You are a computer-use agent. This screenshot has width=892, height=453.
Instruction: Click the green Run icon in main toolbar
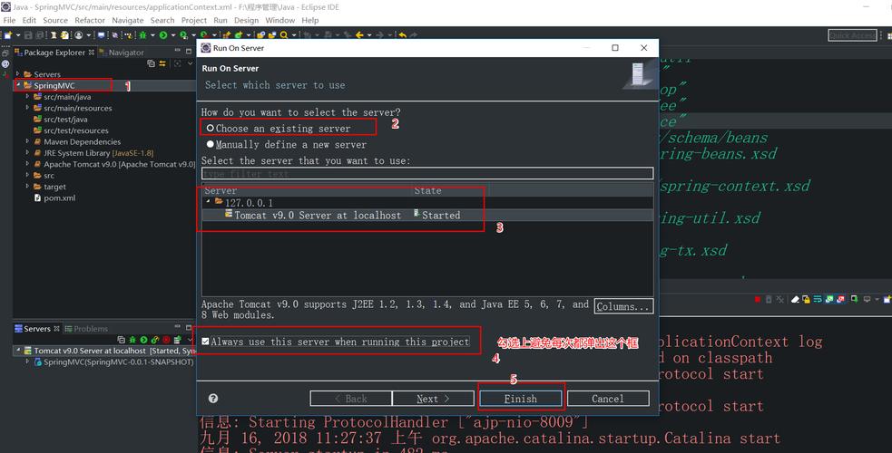[x=163, y=34]
